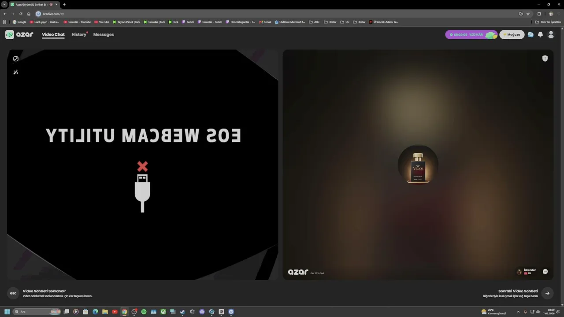Open the chat bubble icon in Azar header
Screen dimensions: 564x317
coord(531,34)
